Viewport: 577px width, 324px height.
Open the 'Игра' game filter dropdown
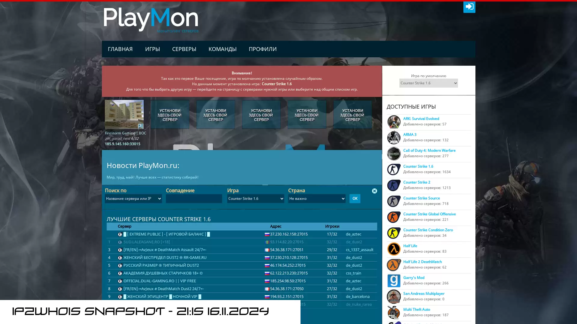255,199
